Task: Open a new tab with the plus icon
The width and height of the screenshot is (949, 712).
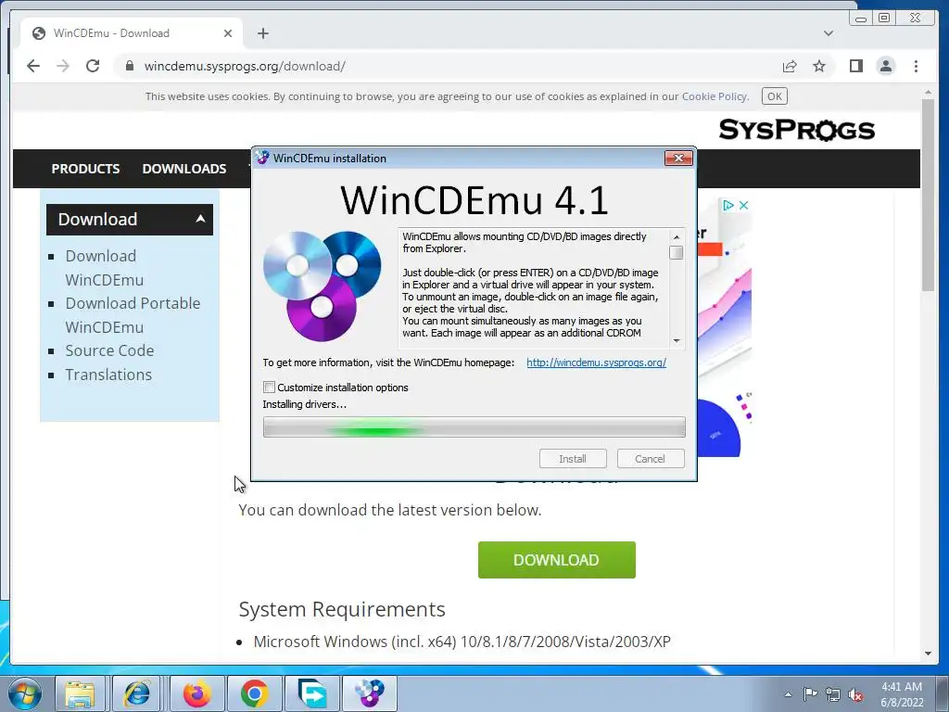Action: pos(262,33)
